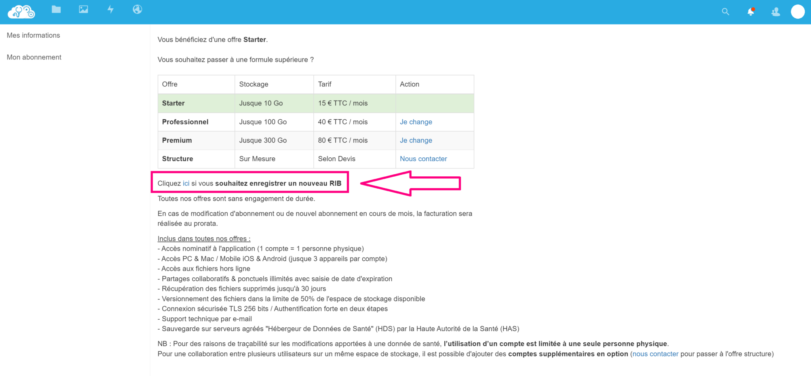The height and width of the screenshot is (376, 811).
Task: Open the Photos icon in the top bar
Action: point(83,9)
